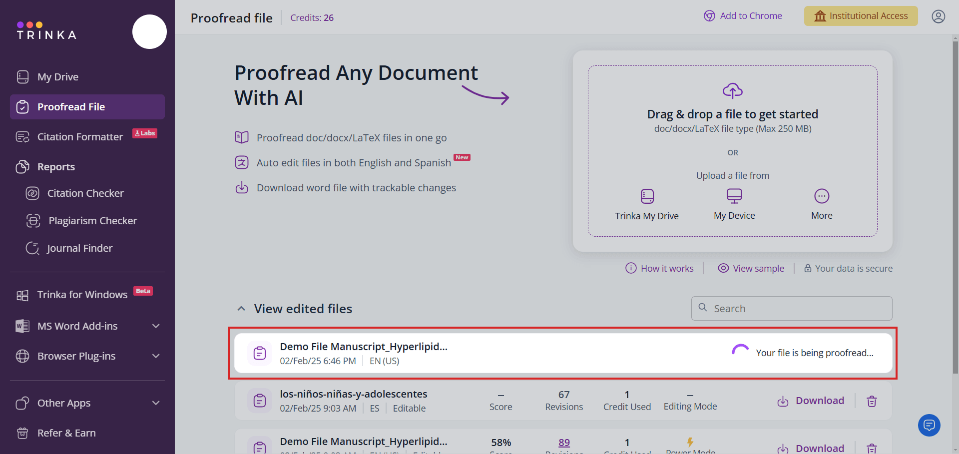Click the cloud upload icon in drop zone
Image resolution: width=959 pixels, height=454 pixels.
732,91
